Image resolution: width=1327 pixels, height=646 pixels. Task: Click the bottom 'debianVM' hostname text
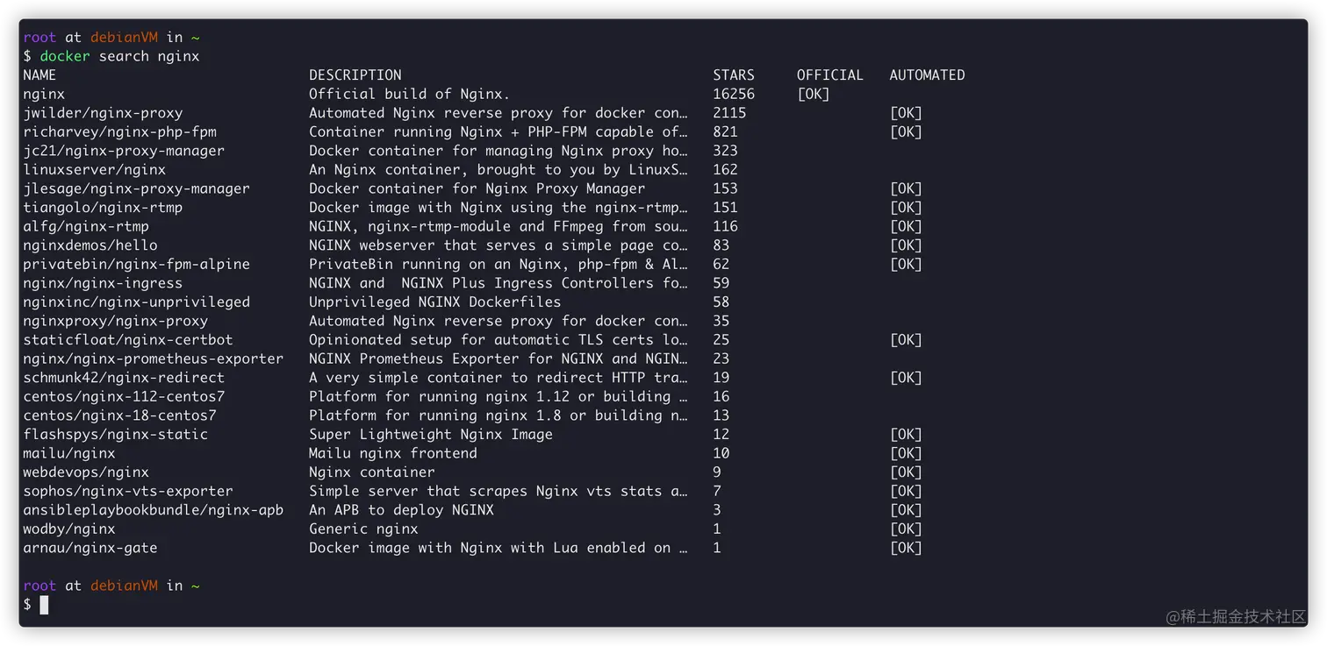124,586
